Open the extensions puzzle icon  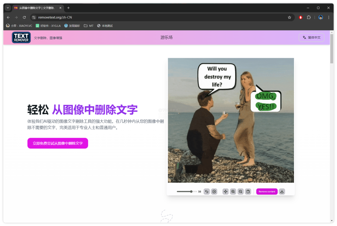pyautogui.click(x=309, y=17)
